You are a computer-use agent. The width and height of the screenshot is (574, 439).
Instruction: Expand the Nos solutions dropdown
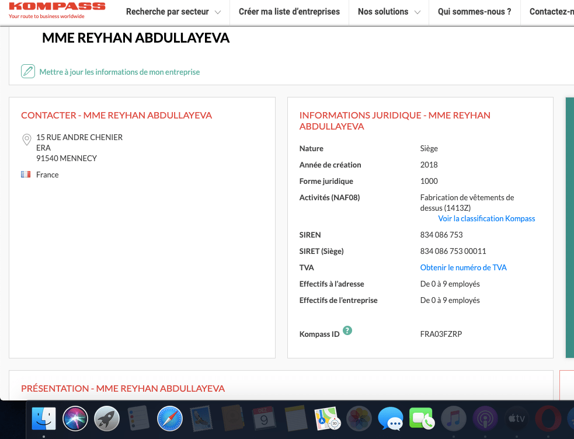[389, 12]
